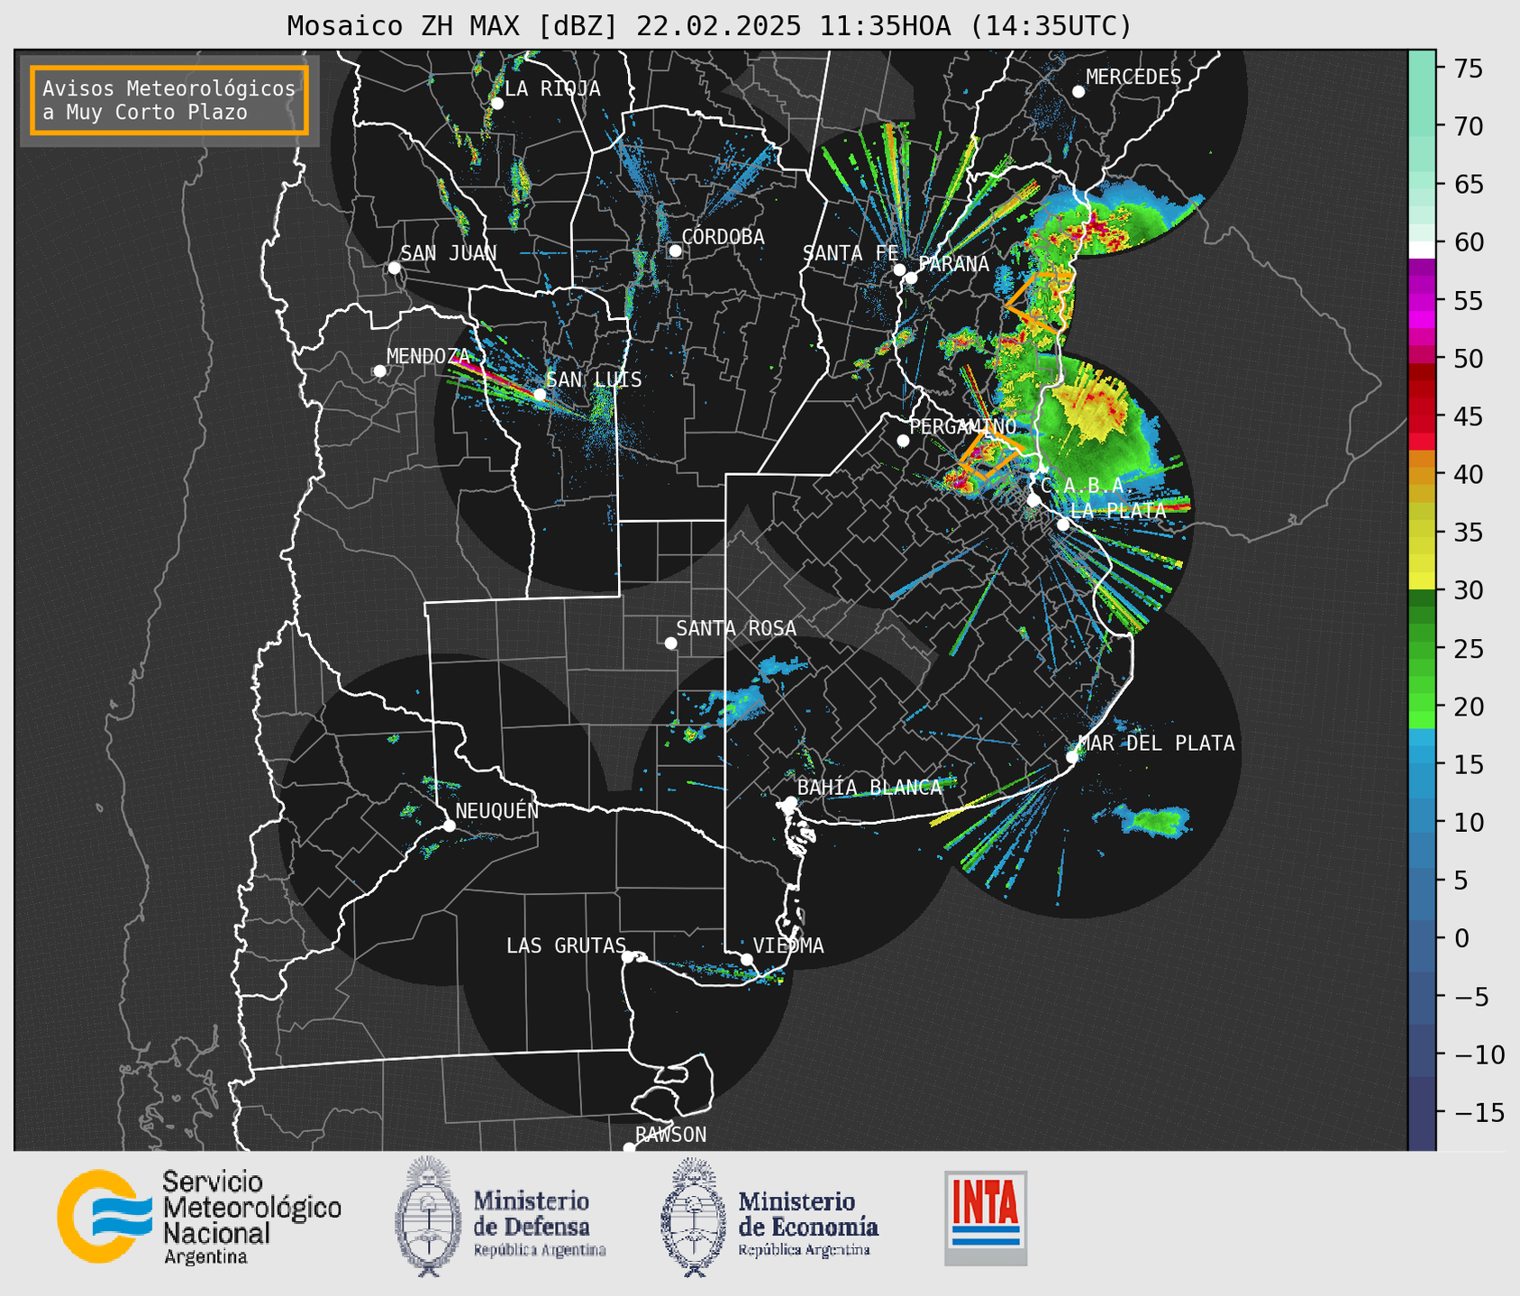1520x1296 pixels.
Task: Select the VIEDMA city marker
Action: 746,959
